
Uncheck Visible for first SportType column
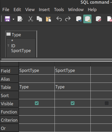[37, 103]
